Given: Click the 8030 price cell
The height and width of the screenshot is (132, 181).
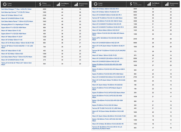Looking at the screenshot, I should point(135,61).
